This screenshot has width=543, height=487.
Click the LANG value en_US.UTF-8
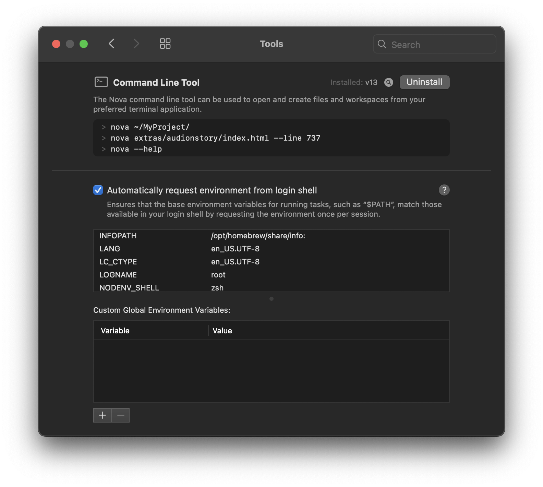tap(235, 249)
